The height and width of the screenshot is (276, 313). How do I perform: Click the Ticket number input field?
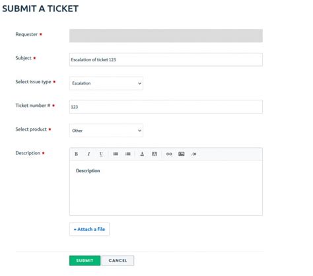(x=166, y=107)
